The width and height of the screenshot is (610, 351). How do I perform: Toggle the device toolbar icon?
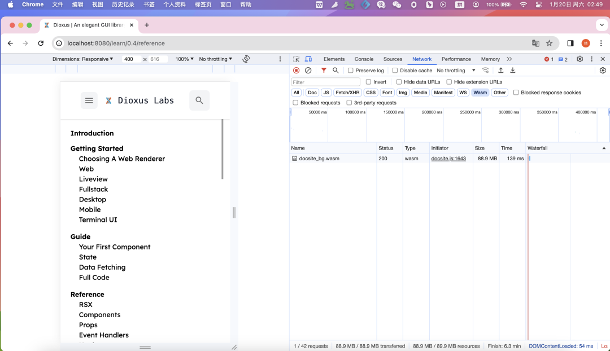[308, 59]
